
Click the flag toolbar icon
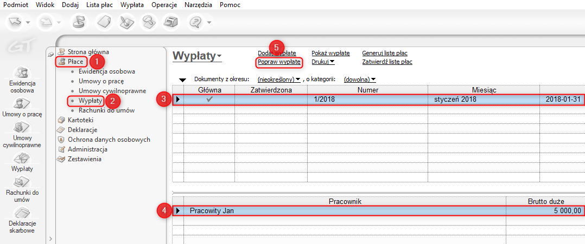point(80,22)
